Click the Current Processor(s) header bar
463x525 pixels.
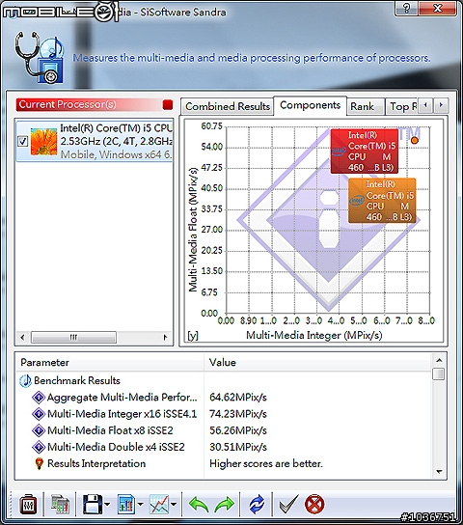pyautogui.click(x=95, y=105)
